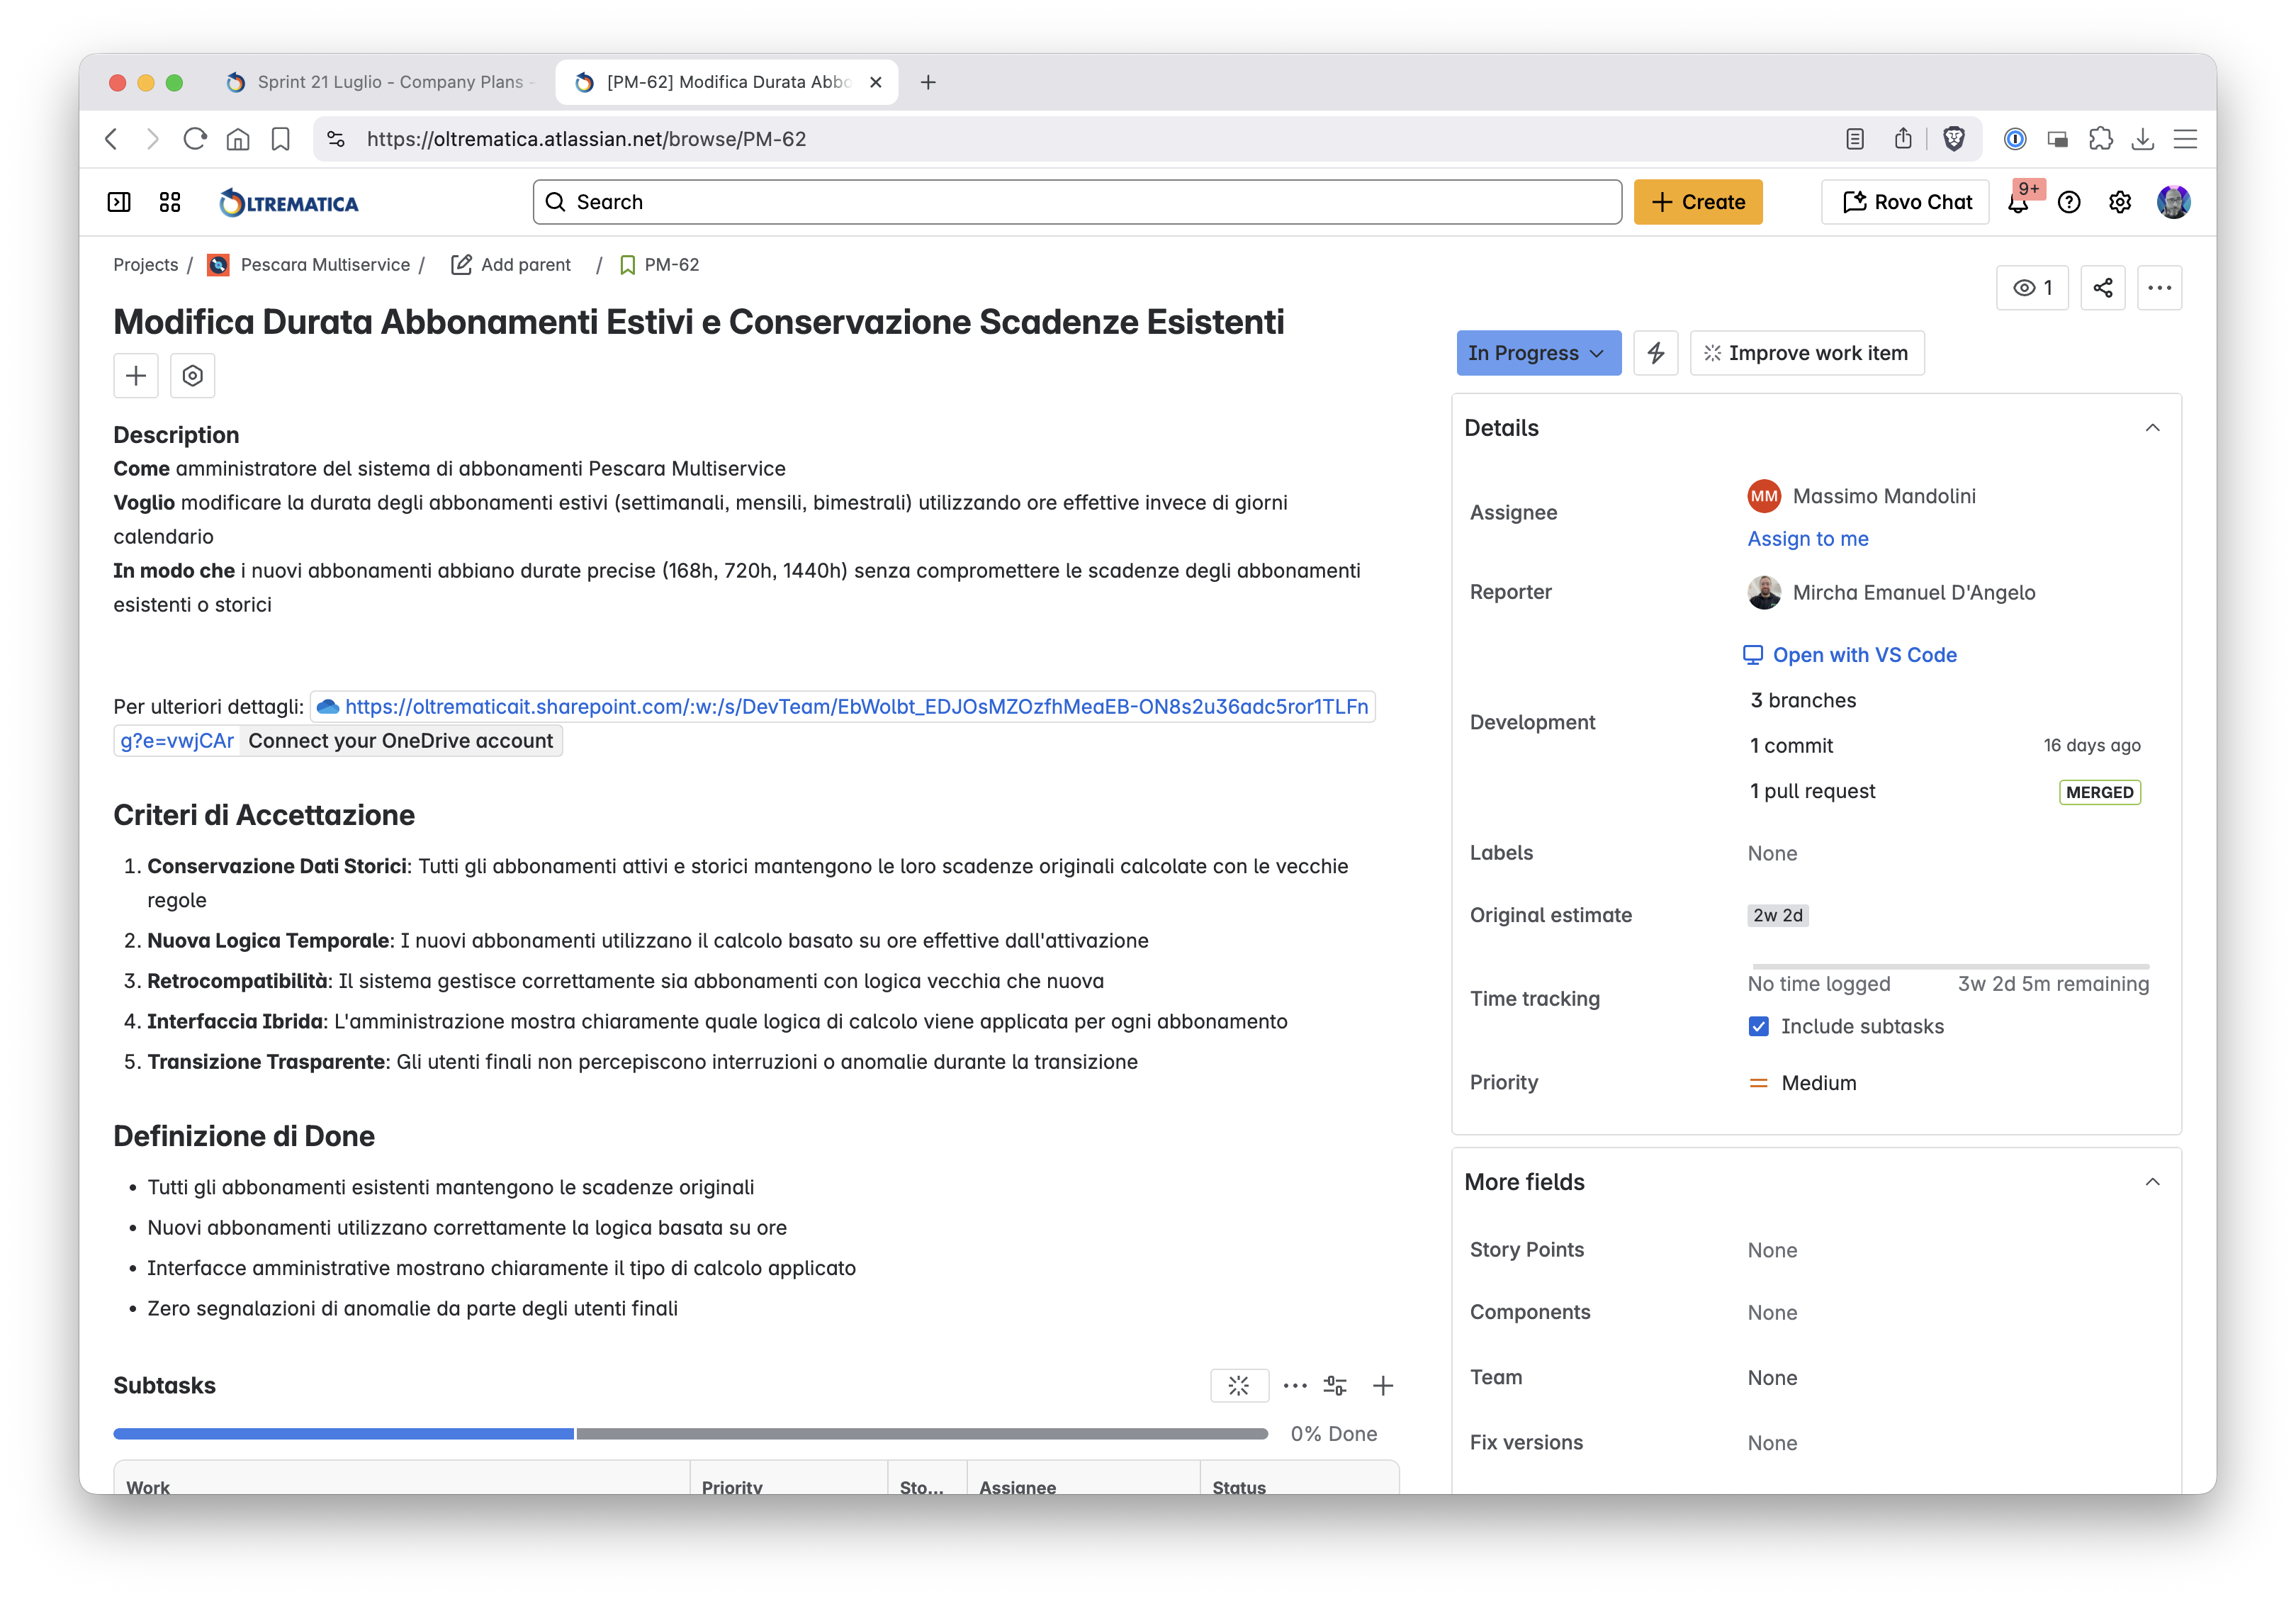Click Assign to me link

[1807, 538]
